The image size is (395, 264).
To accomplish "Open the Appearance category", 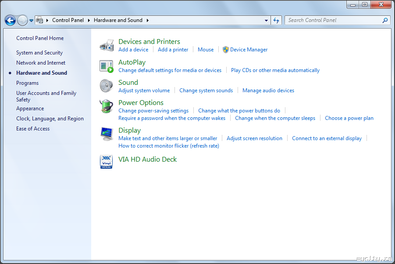I will pos(30,108).
